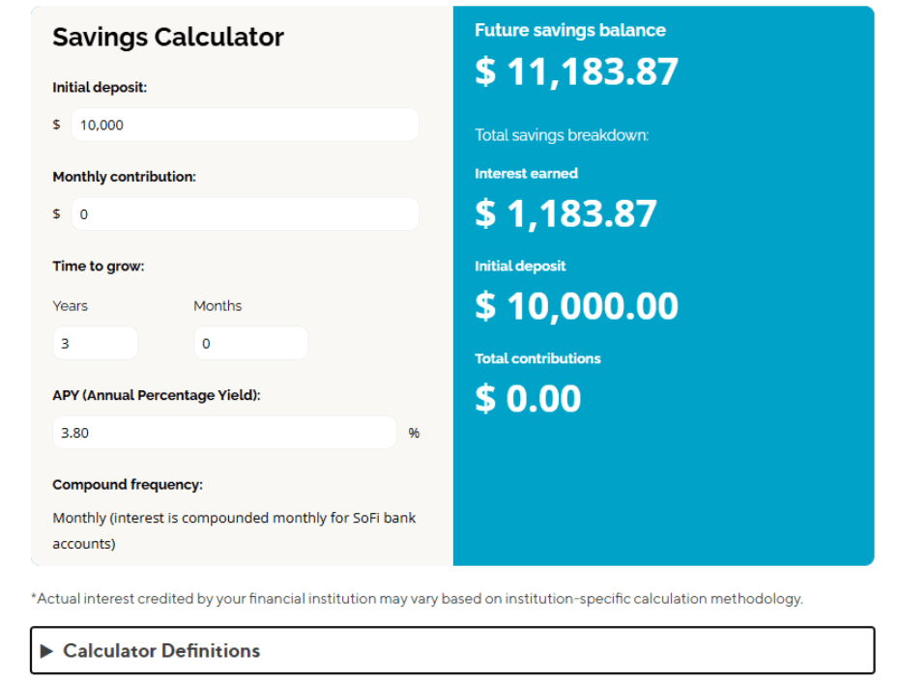Click the Months input box
Image resolution: width=899 pixels, height=680 pixels.
[250, 343]
